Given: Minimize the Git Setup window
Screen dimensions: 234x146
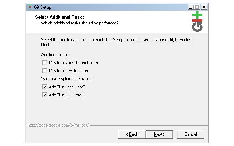Looking at the screenshot, I should [190, 7].
